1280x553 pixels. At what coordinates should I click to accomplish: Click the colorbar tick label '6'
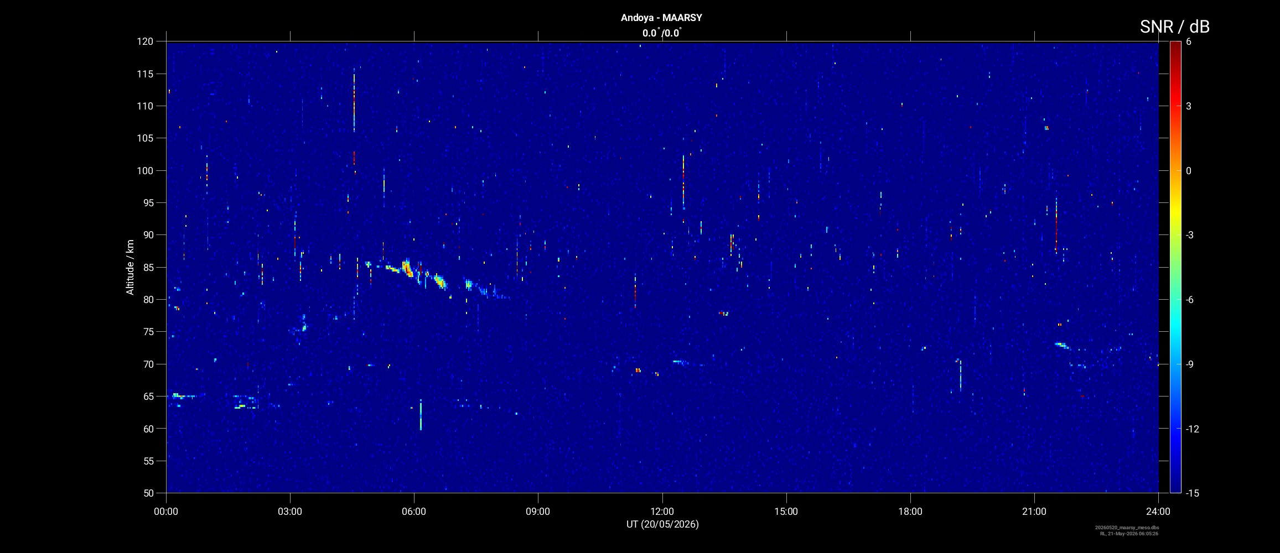coord(1189,42)
